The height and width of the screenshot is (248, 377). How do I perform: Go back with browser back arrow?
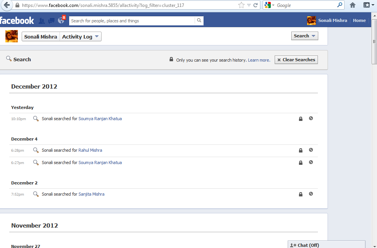[7, 5]
